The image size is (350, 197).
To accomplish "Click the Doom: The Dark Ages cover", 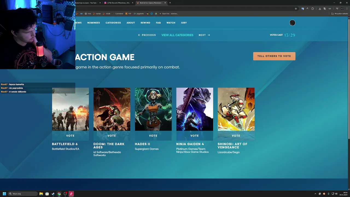I will click(112, 109).
